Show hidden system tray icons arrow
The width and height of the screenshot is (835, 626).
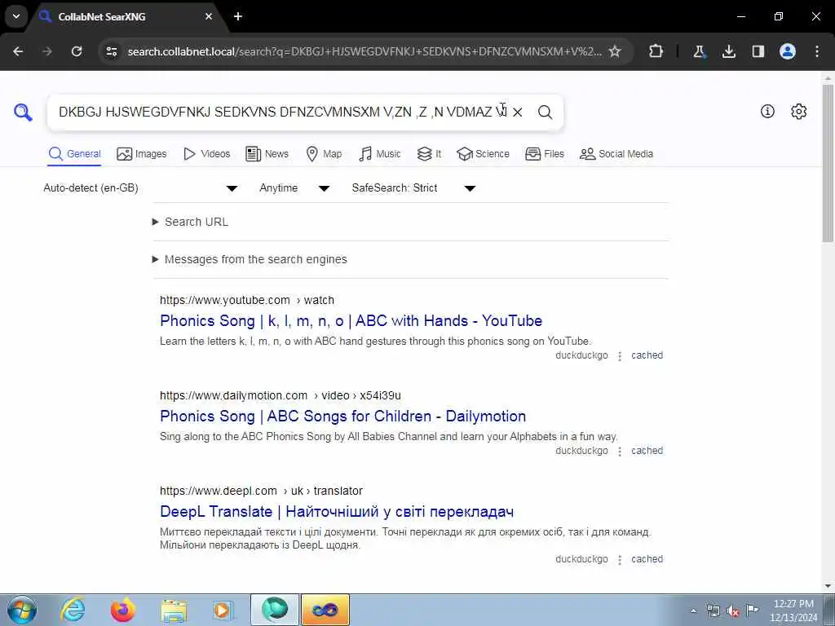pos(694,611)
